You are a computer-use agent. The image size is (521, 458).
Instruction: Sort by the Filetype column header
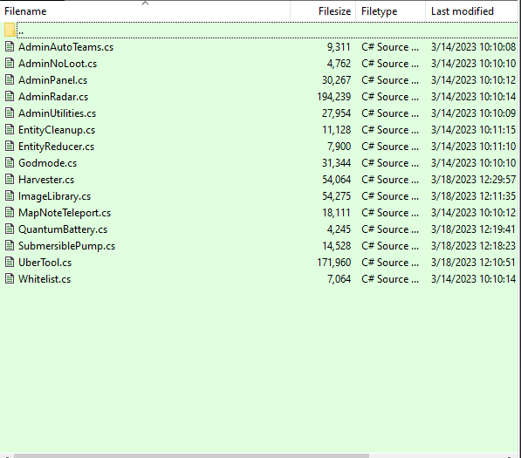379,11
